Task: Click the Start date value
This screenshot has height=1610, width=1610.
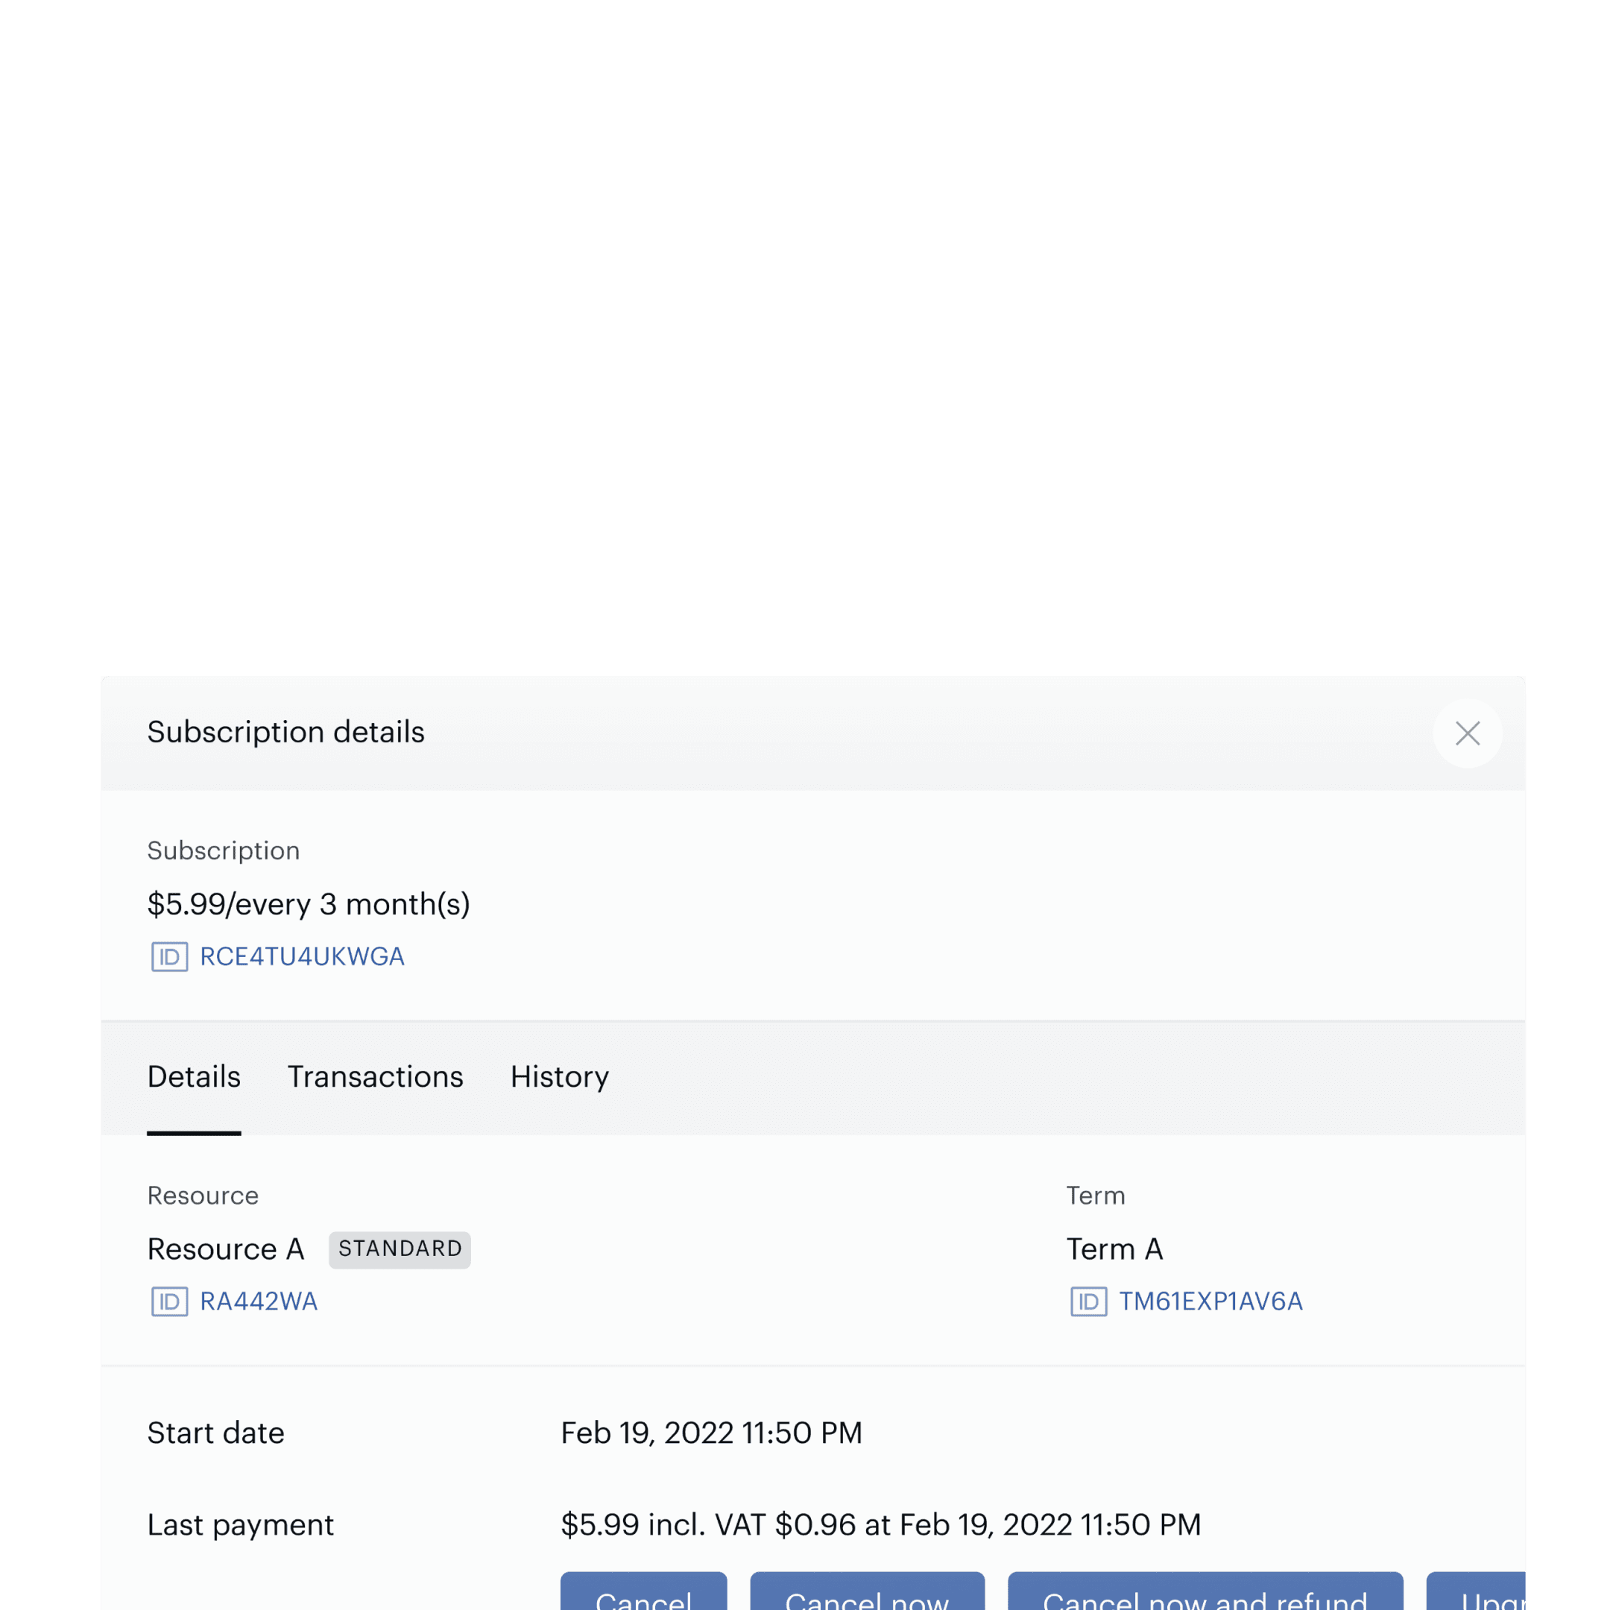Action: pyautogui.click(x=711, y=1433)
